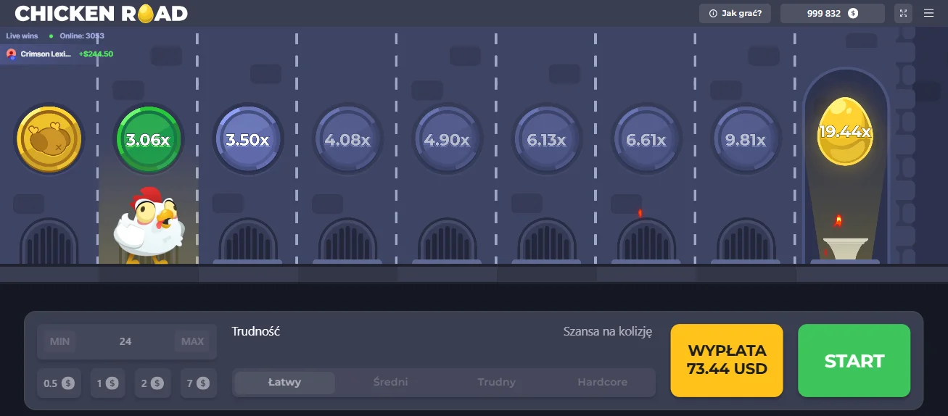The width and height of the screenshot is (948, 416).
Task: Click the Online: 3053 counter
Action: pos(81,36)
